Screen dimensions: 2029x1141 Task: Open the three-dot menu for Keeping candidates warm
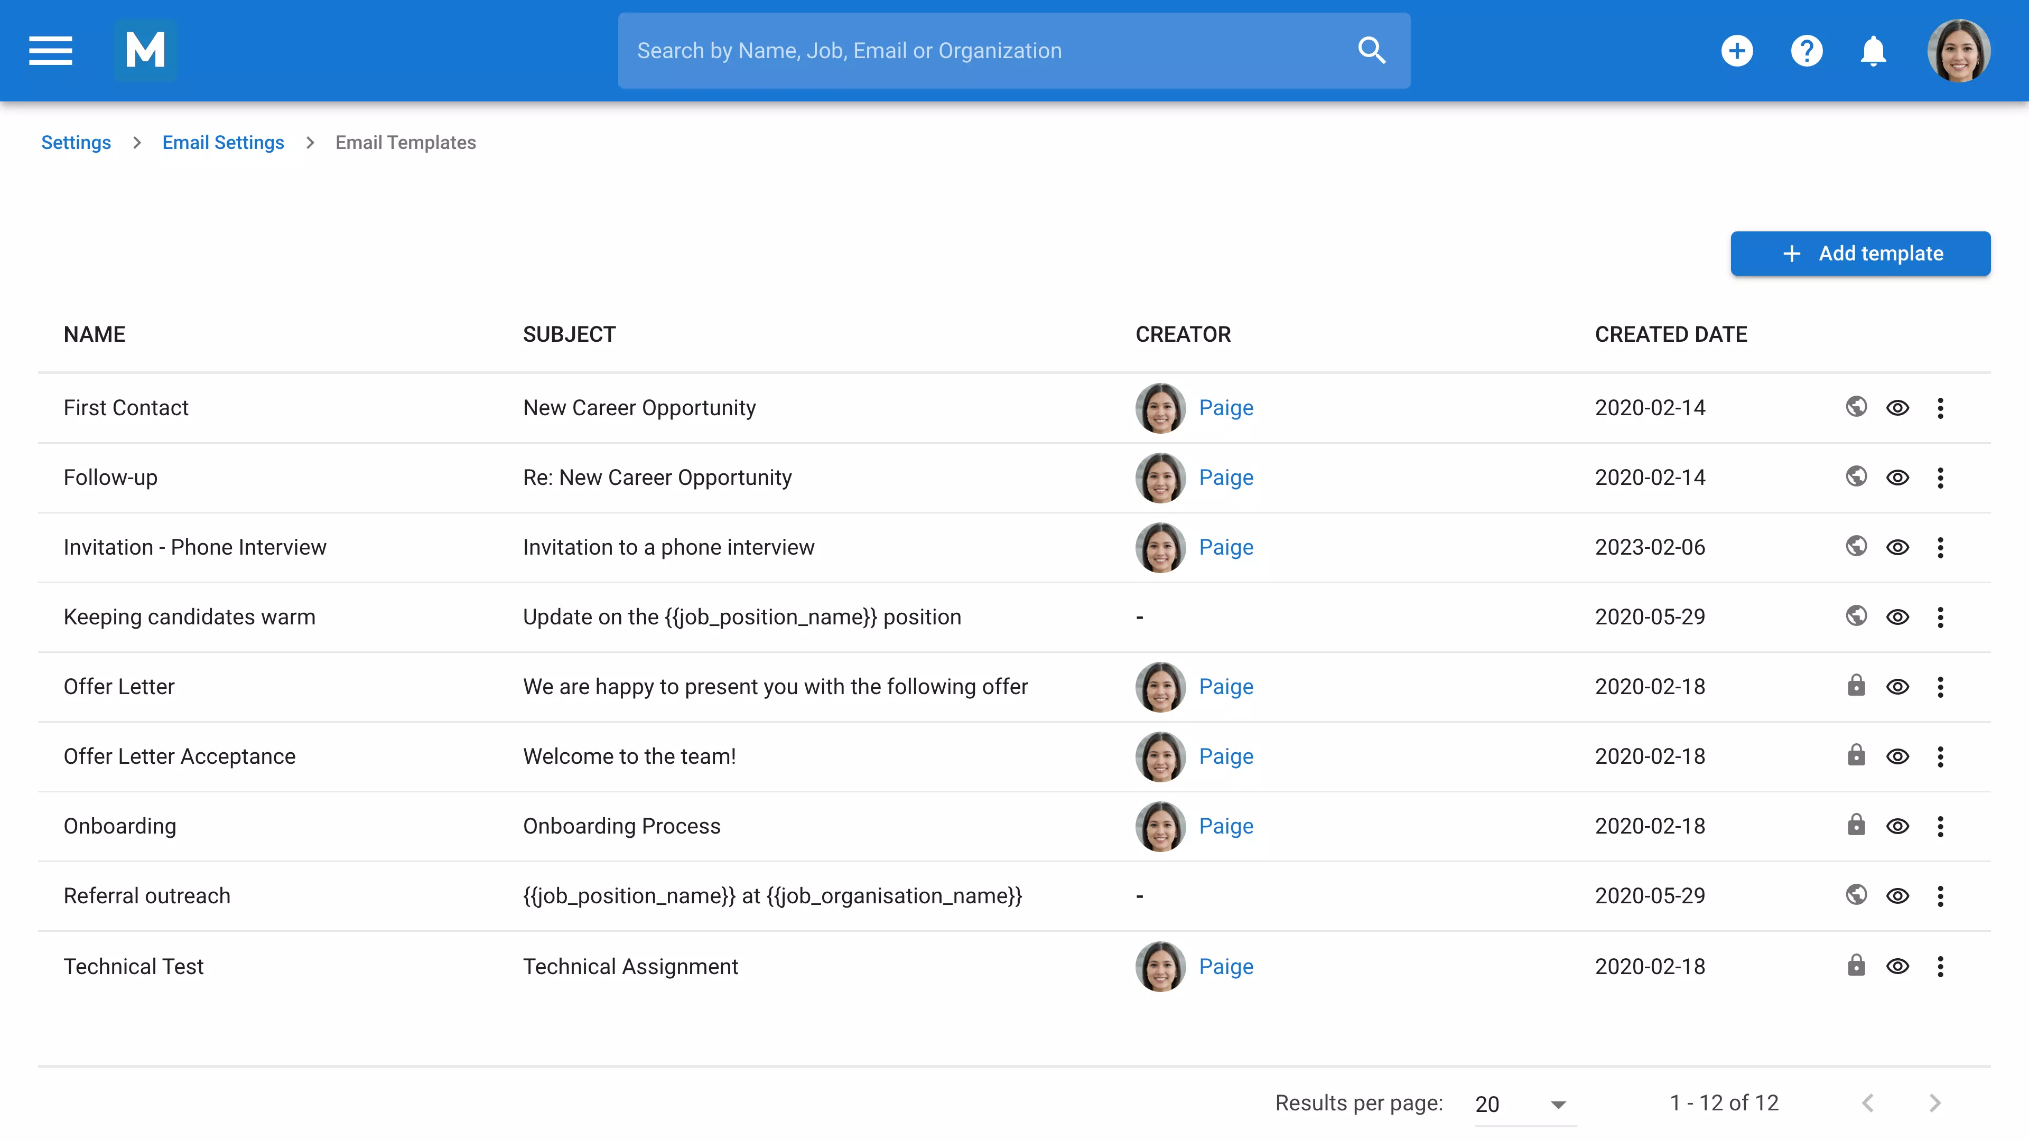[x=1941, y=616]
